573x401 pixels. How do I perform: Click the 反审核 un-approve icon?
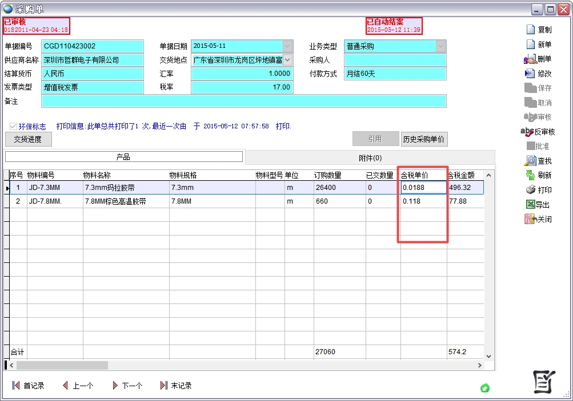coord(527,132)
